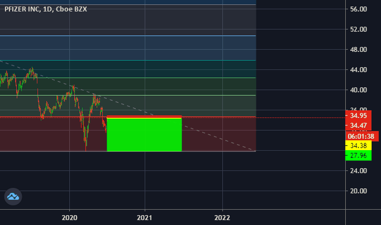The image size is (381, 225).
Task: Click the green long position rectangle
Action: click(x=144, y=135)
